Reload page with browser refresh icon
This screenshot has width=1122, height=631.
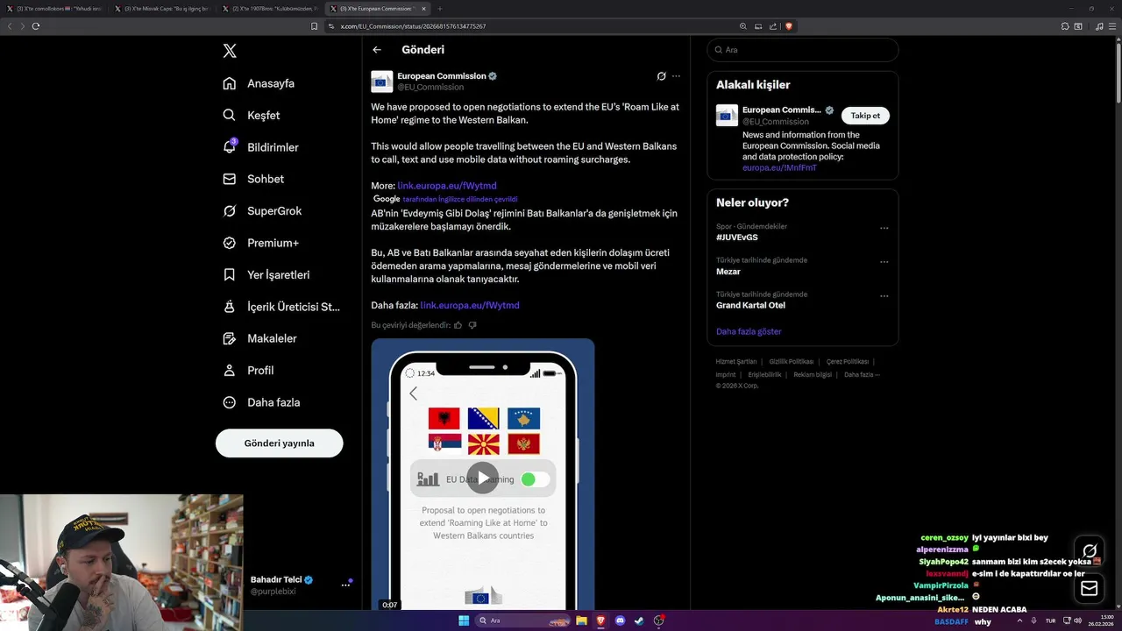(x=36, y=26)
